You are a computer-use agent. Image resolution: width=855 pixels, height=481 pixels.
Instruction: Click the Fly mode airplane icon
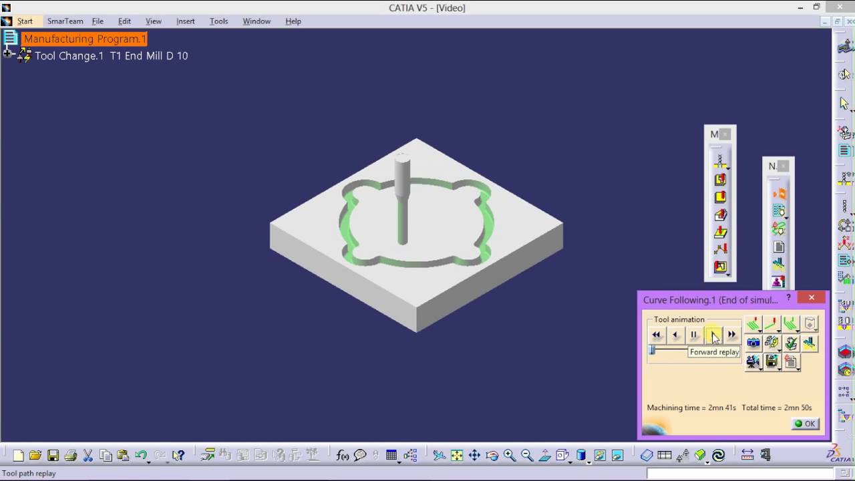coord(439,456)
